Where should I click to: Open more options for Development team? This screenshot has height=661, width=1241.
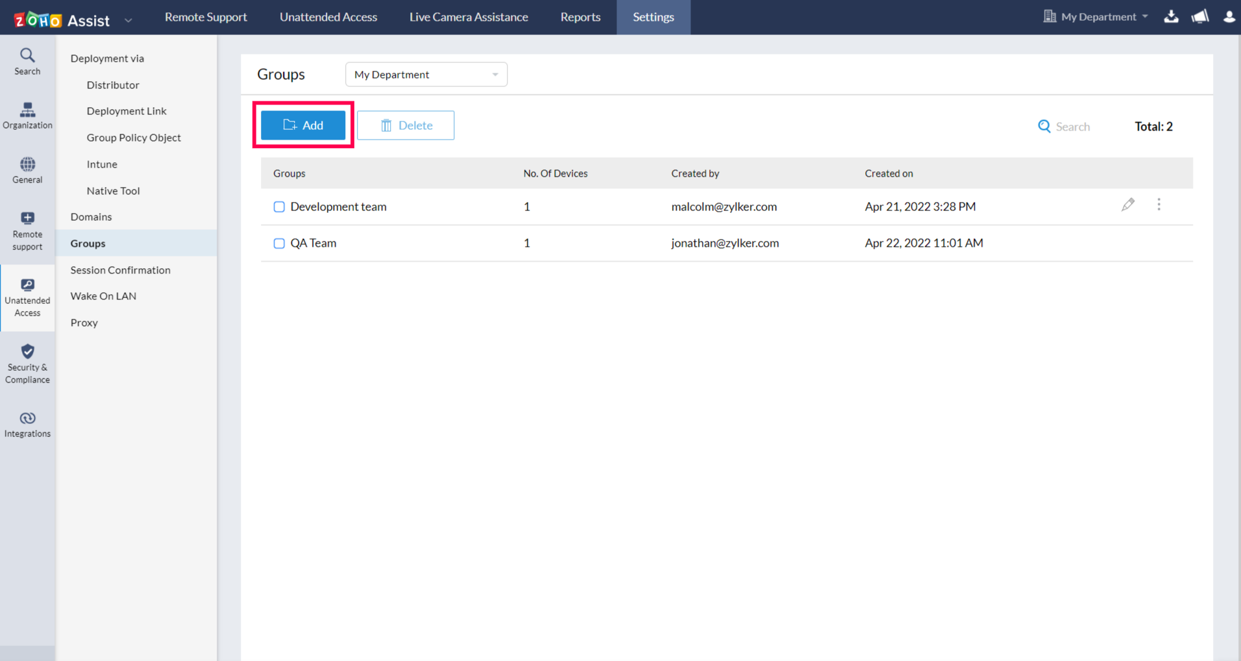click(1159, 205)
